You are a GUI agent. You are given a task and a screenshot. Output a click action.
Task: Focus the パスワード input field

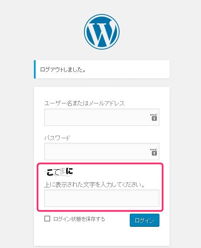tap(102, 151)
